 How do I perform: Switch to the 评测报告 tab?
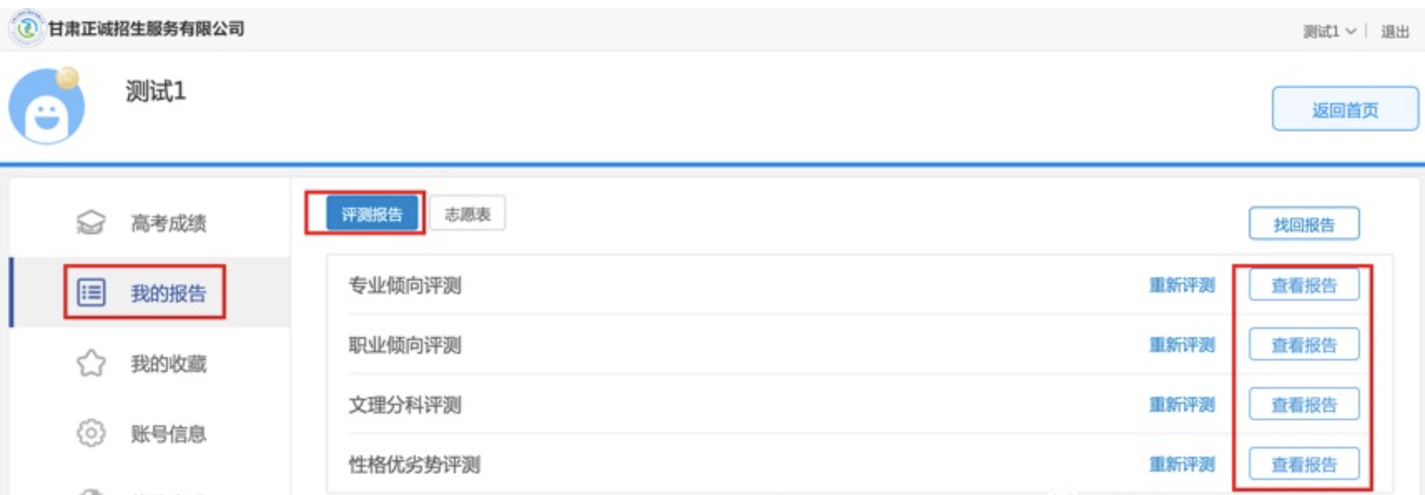tap(372, 214)
